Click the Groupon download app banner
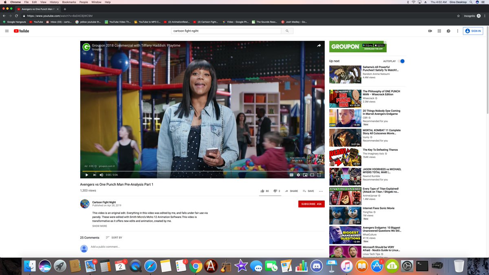The height and width of the screenshot is (275, 489). pyautogui.click(x=358, y=46)
